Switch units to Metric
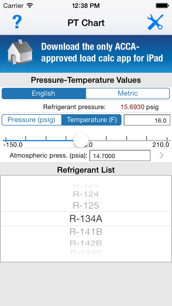This screenshot has height=306, width=172. 128,93
